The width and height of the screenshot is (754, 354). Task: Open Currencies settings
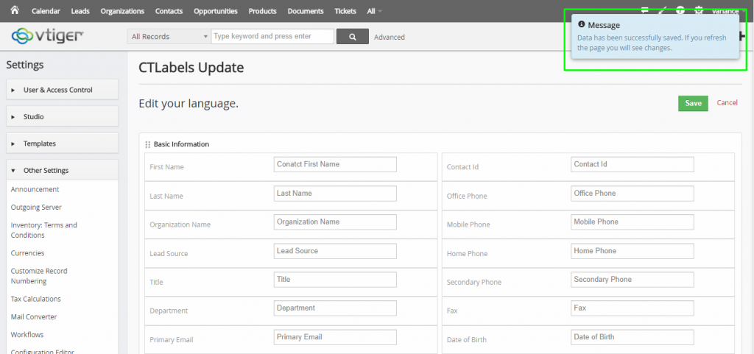pos(27,252)
